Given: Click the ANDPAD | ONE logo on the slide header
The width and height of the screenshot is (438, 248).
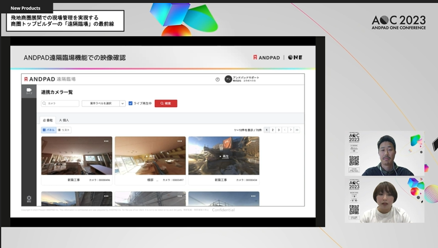Looking at the screenshot, I should 277,57.
